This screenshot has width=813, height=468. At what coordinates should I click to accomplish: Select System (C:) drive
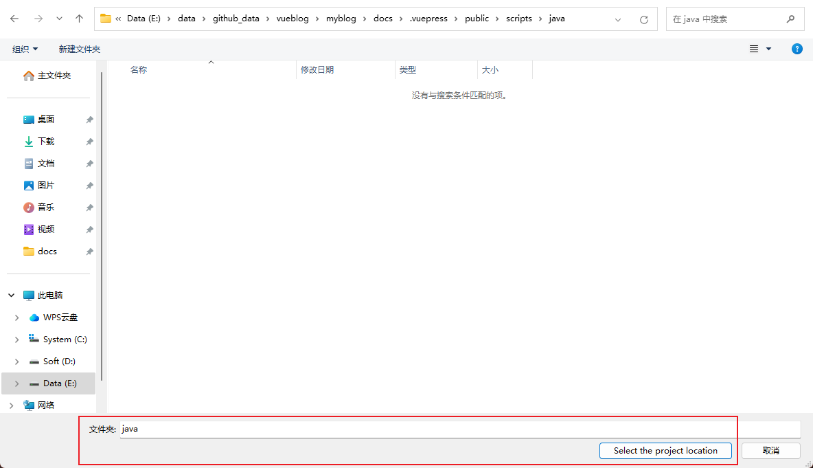click(58, 339)
